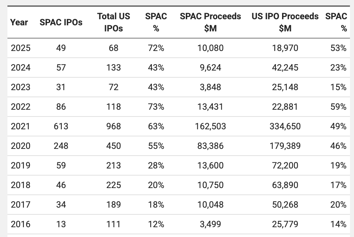
Task: Select Total US IPOs value 450
Action: coord(113,146)
